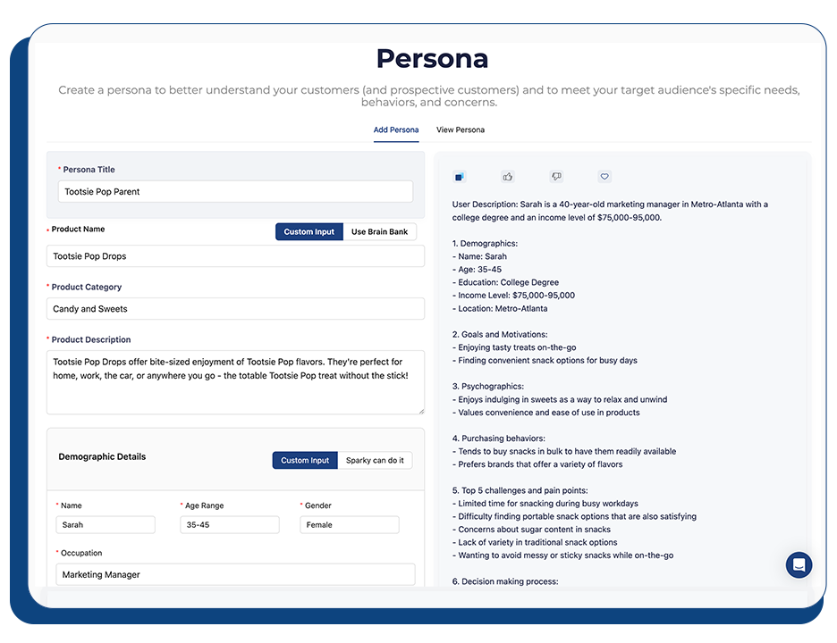Click the Persona Title input field

tap(235, 192)
